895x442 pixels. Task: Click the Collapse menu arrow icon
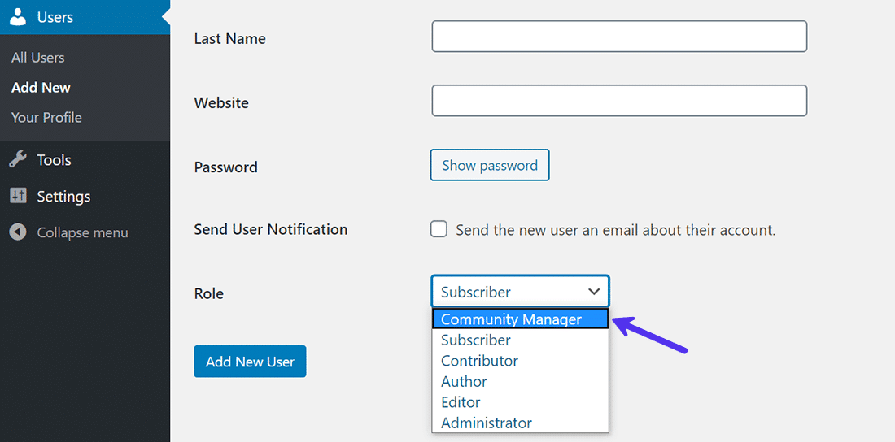tap(18, 232)
